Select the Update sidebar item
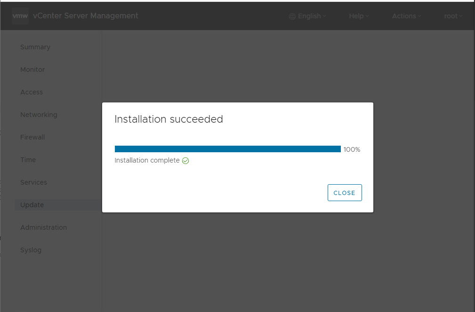The image size is (475, 312). click(x=58, y=205)
